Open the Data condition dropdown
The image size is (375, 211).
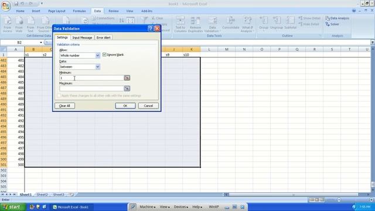tap(97, 67)
